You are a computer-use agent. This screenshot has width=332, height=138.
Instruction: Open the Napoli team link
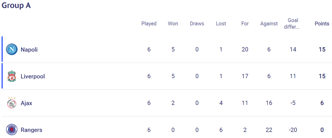coord(29,49)
